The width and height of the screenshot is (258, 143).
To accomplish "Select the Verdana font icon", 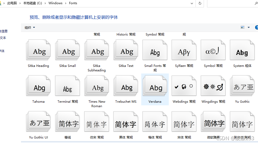I will click(155, 86).
